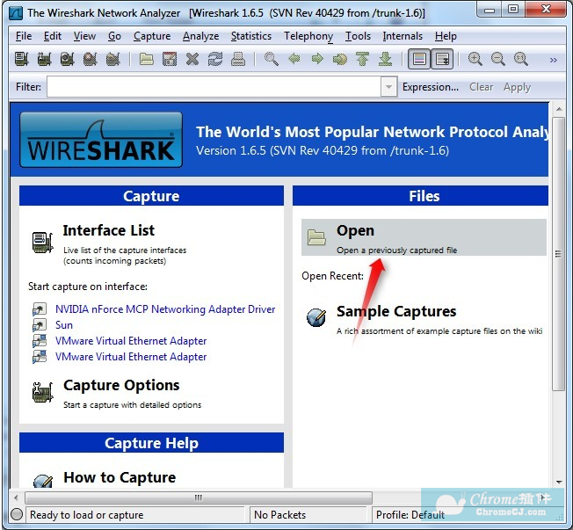The height and width of the screenshot is (530, 573).
Task: Toggle the colorize packet list button
Action: [x=419, y=59]
